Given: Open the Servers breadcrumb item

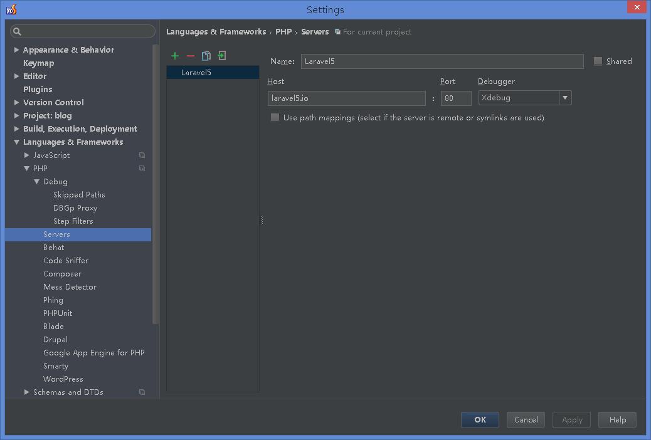Looking at the screenshot, I should [315, 31].
